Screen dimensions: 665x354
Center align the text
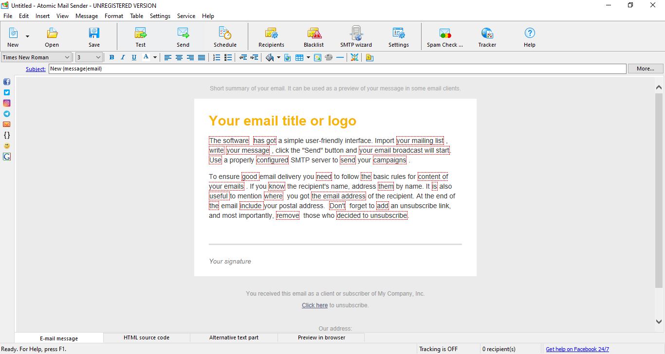pos(179,57)
